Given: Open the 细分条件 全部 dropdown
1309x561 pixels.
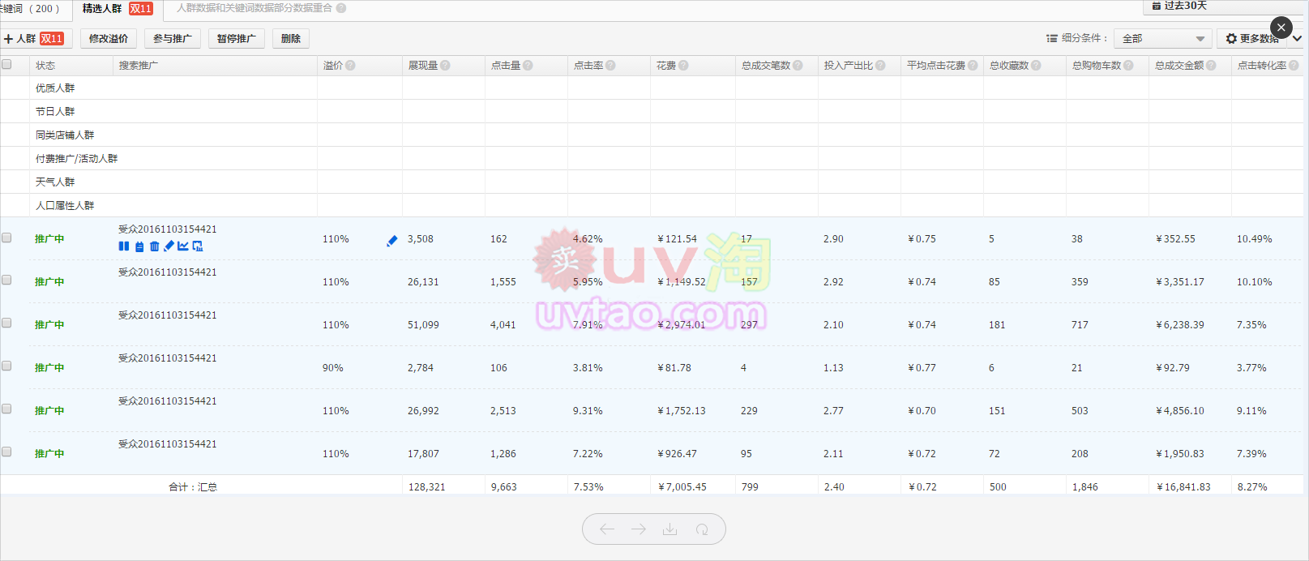Looking at the screenshot, I should 1163,39.
